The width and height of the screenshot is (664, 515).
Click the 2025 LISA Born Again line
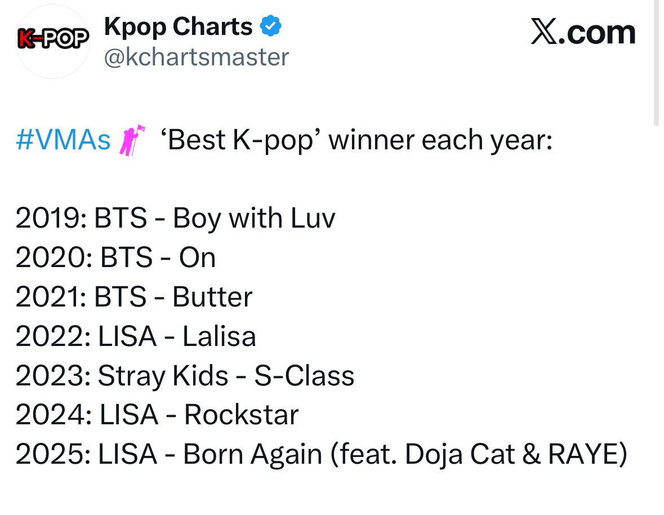tap(322, 455)
